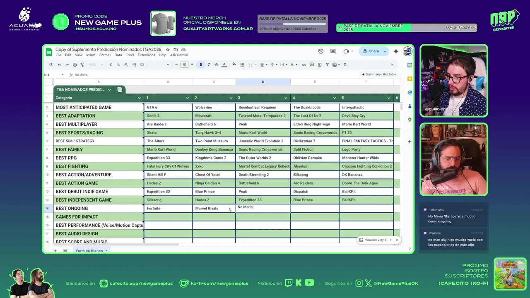Star the spreadsheet document
This screenshot has height=298, width=530.
coord(168,50)
